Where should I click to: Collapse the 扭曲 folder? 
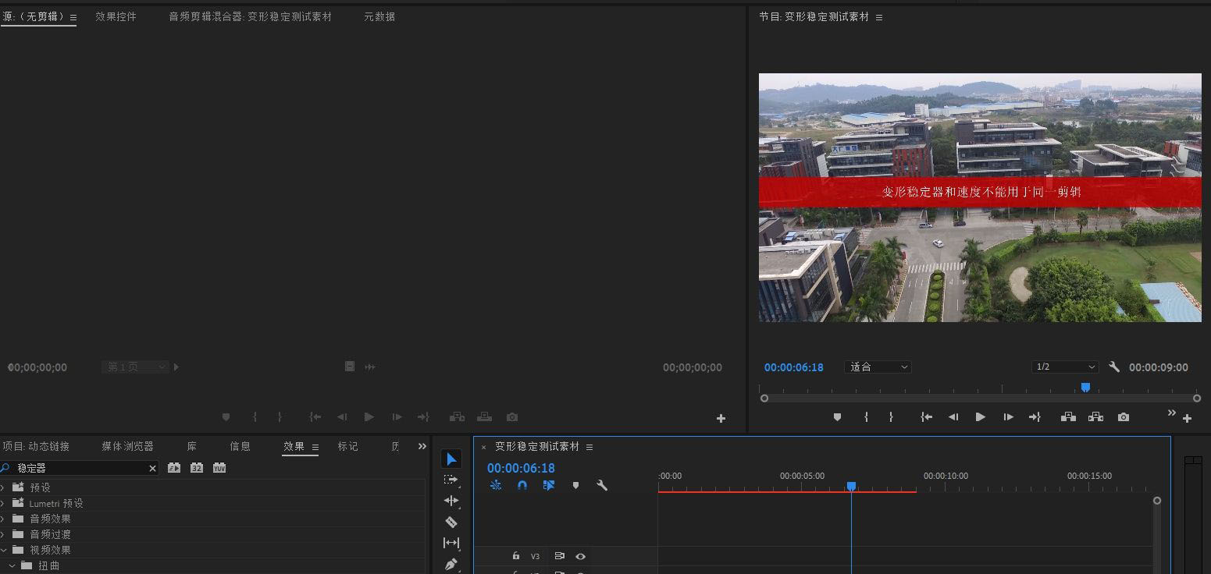12,565
